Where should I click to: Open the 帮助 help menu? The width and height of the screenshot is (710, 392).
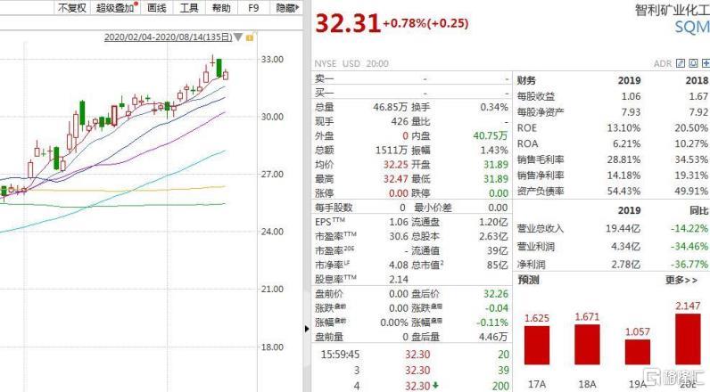pyautogui.click(x=221, y=8)
